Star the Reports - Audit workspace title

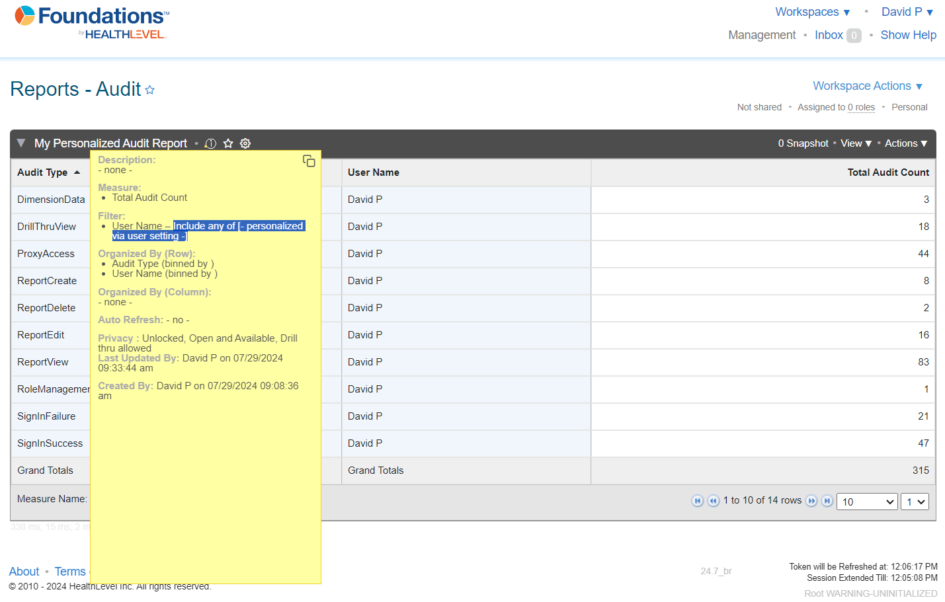click(x=150, y=90)
